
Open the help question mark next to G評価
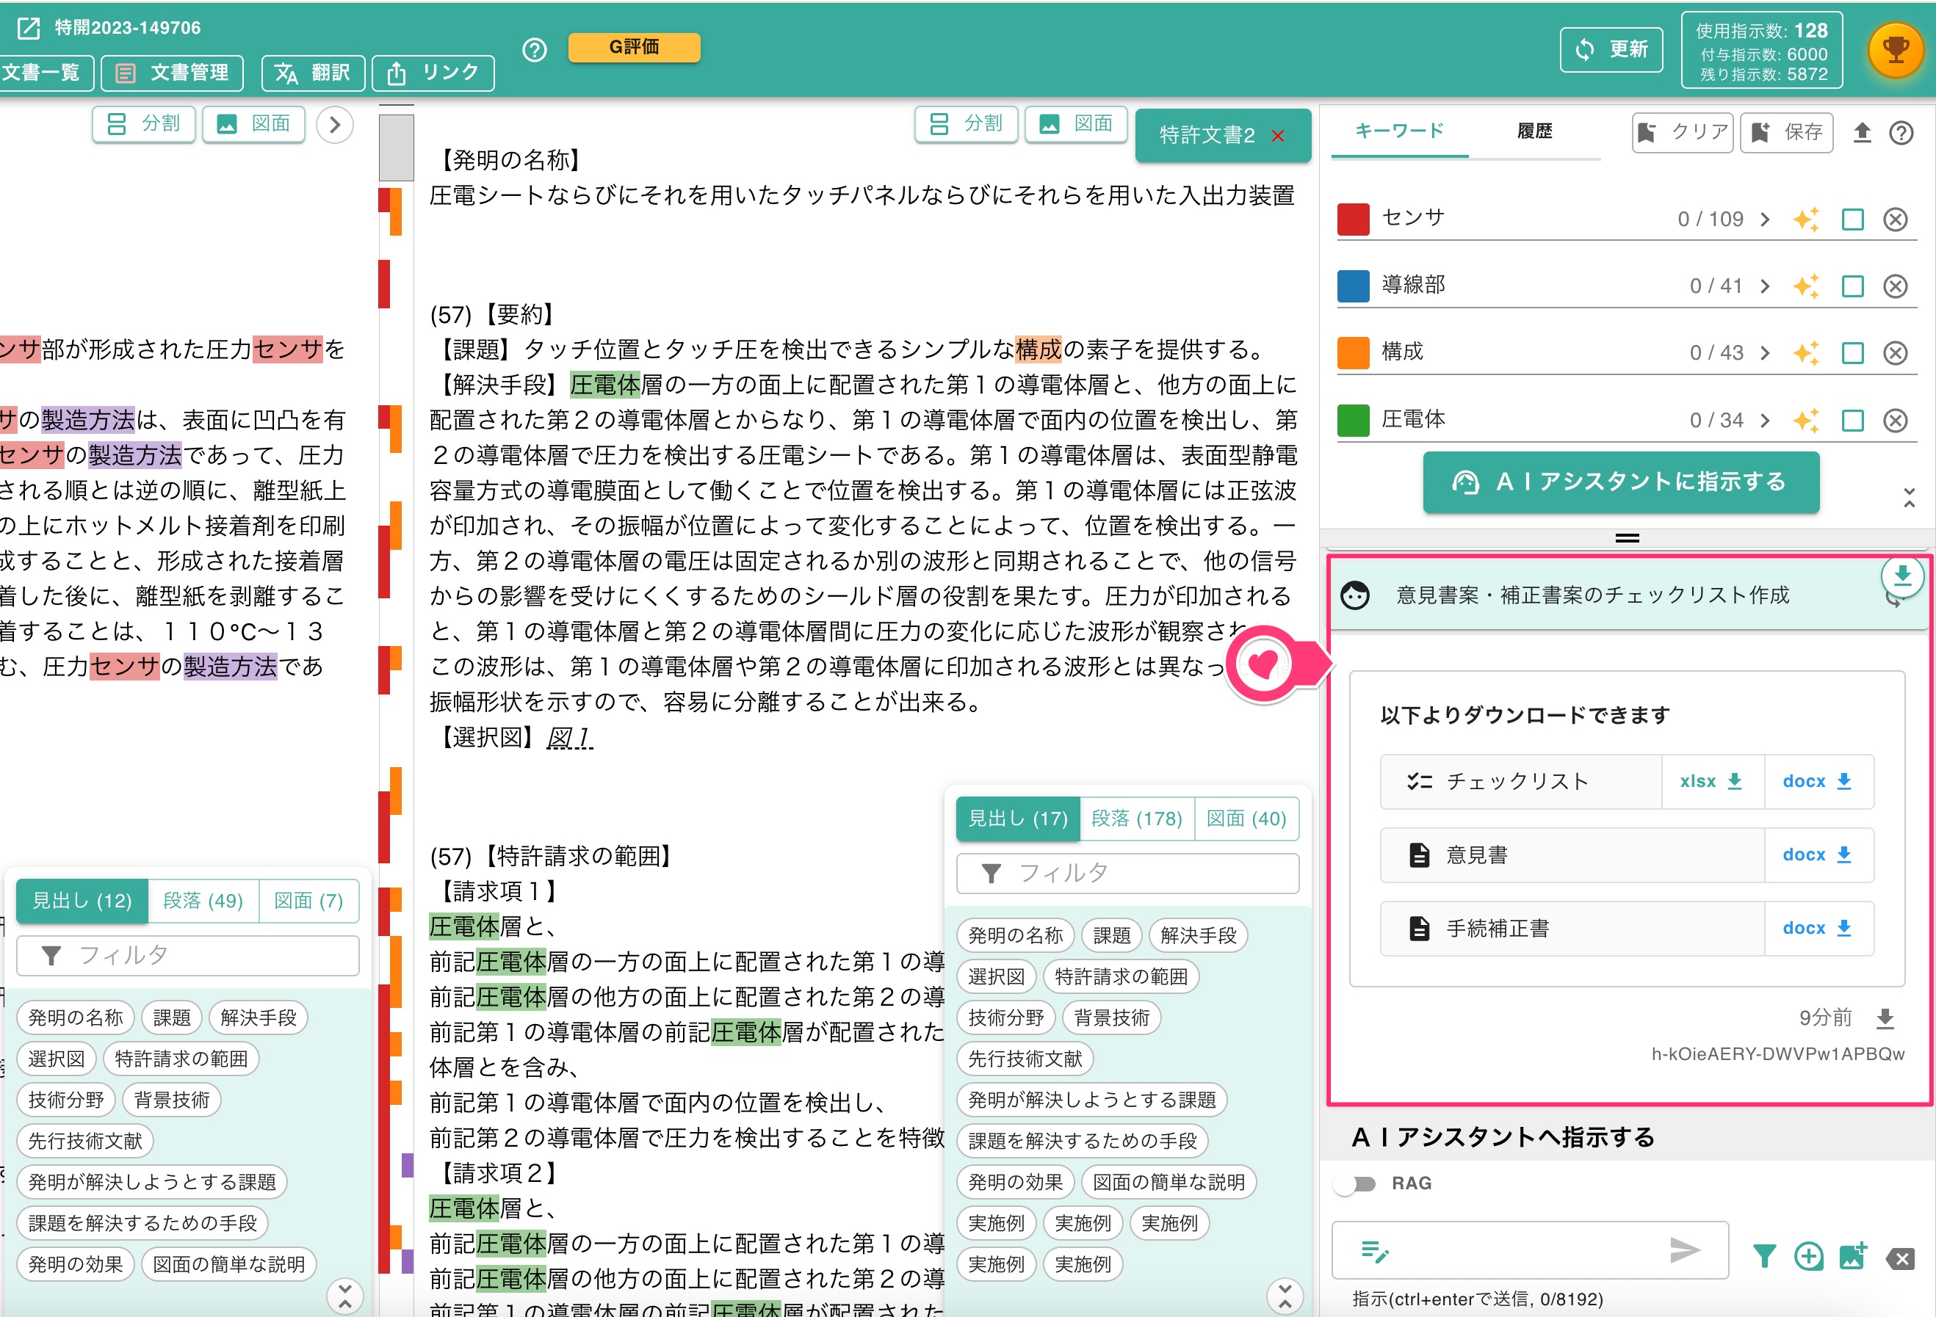pyautogui.click(x=534, y=51)
